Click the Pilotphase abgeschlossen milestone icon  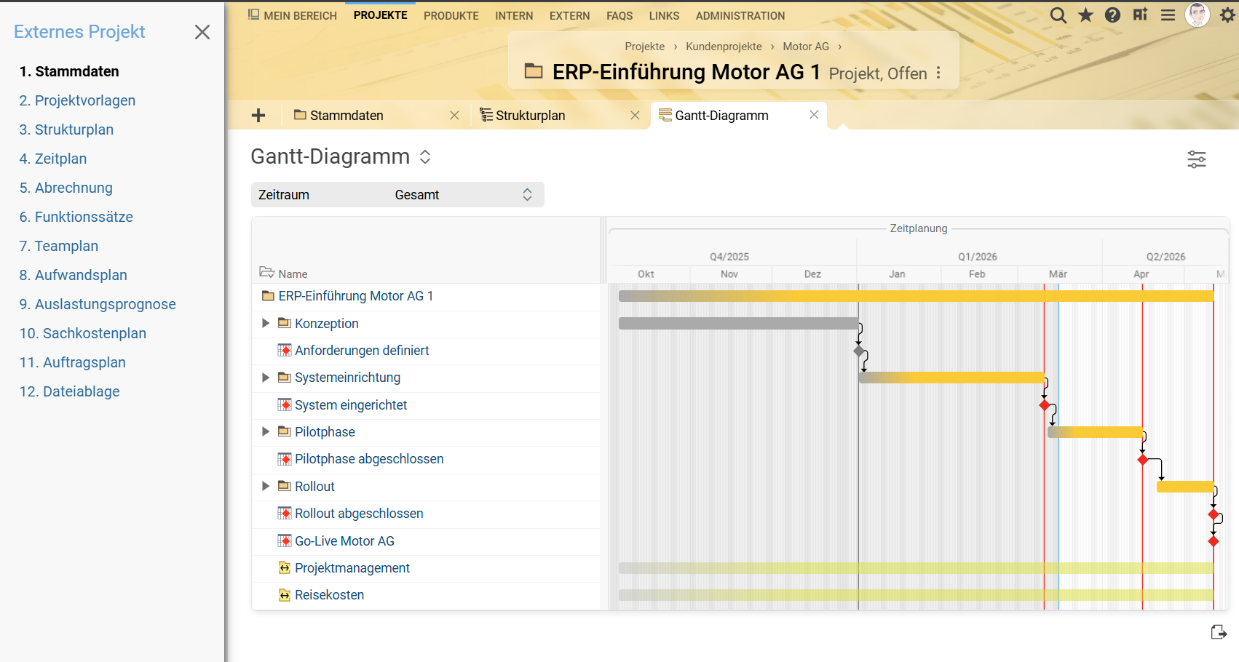tap(285, 459)
